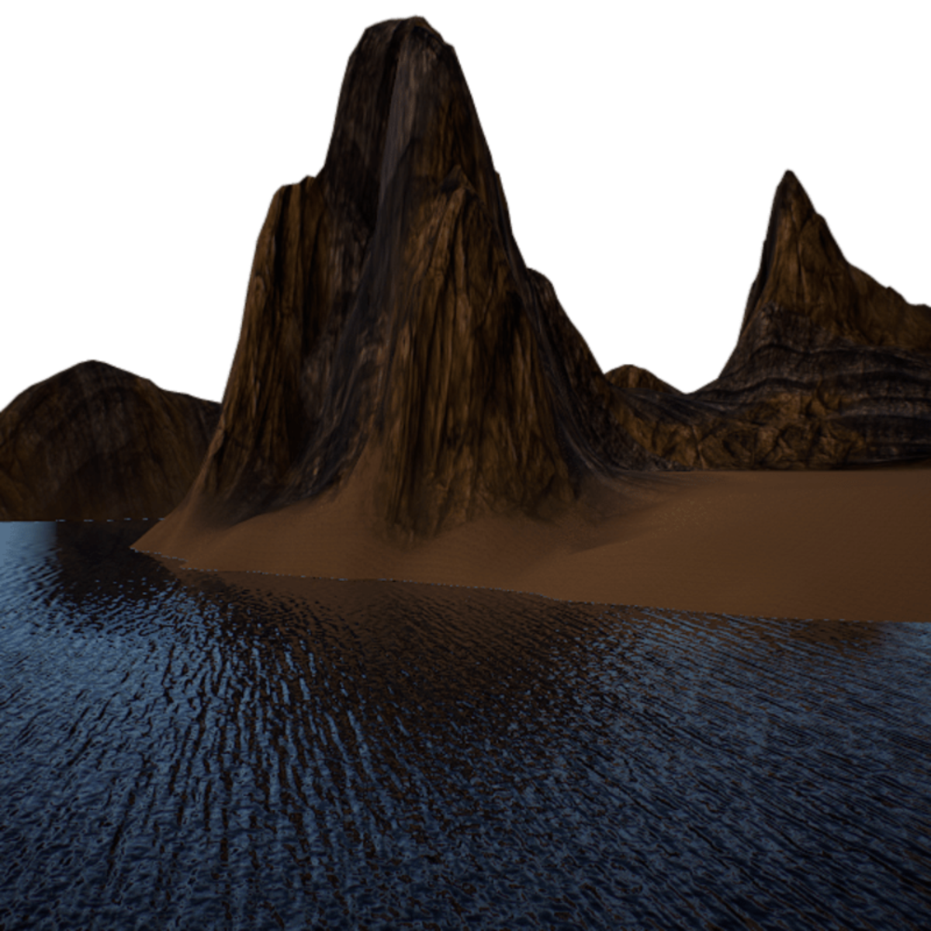Screen dimensions: 931x931
Task: Click the black sky in the upper left
Action: (116, 116)
